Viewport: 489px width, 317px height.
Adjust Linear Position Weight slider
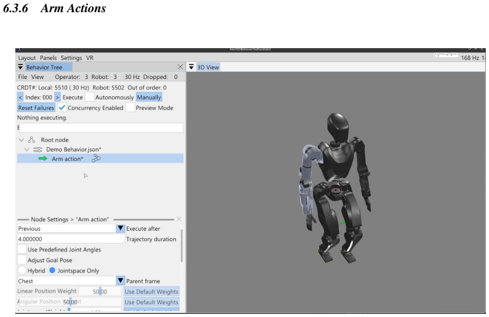point(100,292)
